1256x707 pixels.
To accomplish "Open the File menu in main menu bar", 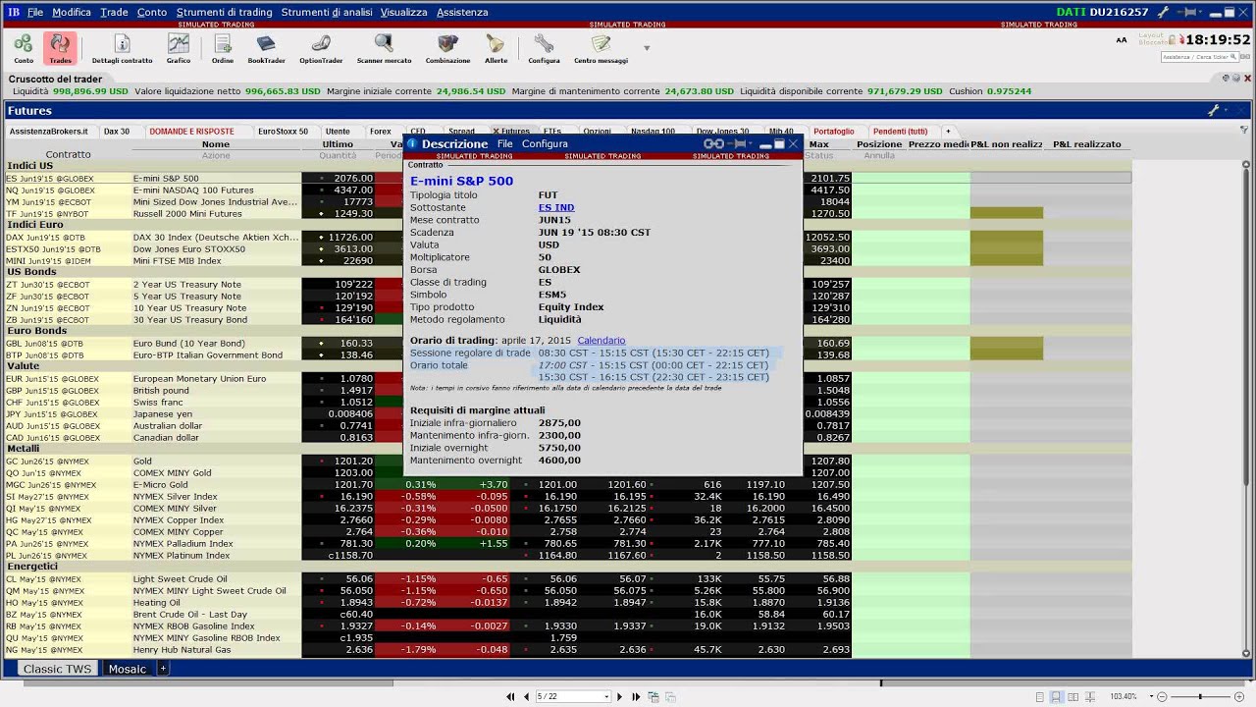I will click(35, 12).
